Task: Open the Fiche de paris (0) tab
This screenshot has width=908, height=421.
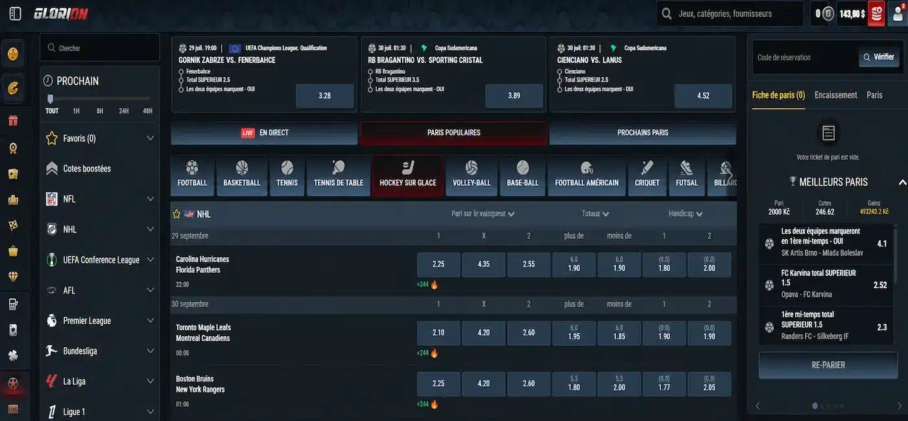Action: [x=778, y=95]
